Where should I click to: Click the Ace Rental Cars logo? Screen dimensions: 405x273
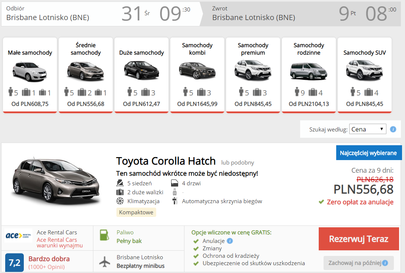(x=18, y=236)
